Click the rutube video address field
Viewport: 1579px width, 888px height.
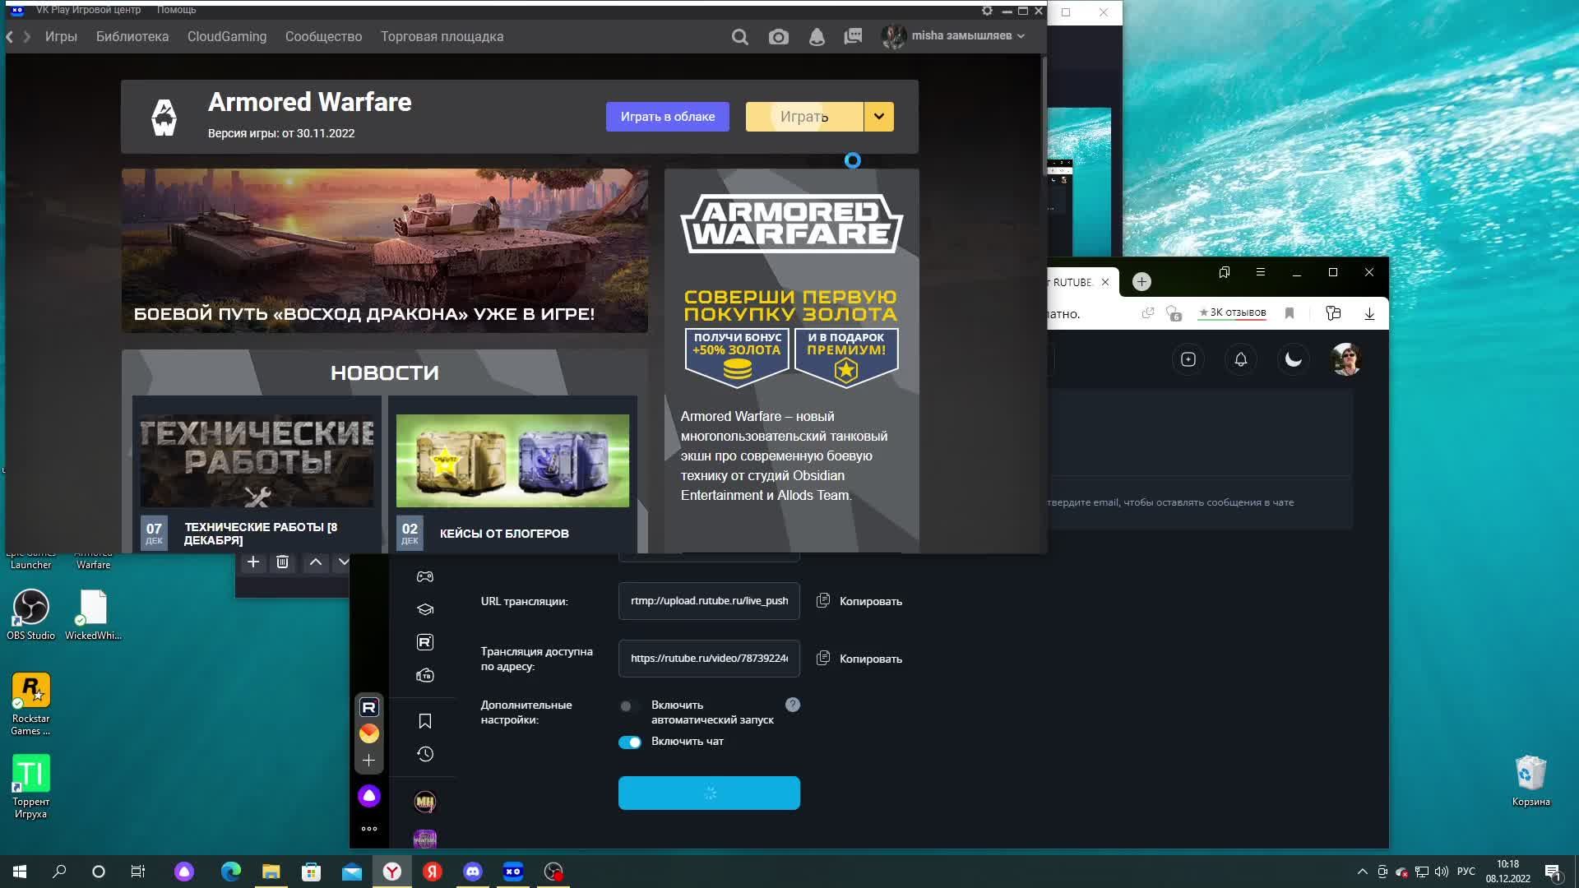(709, 659)
